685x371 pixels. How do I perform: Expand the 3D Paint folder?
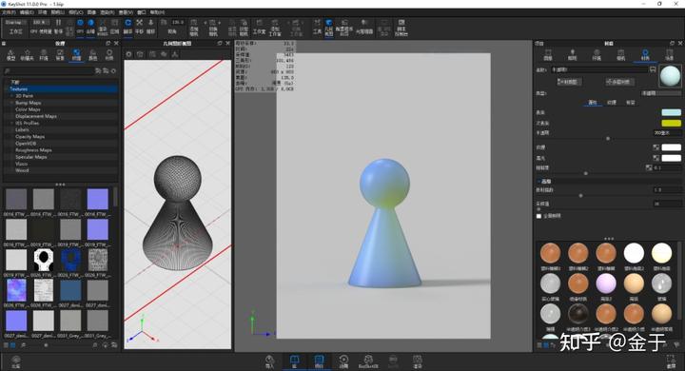click(12, 96)
